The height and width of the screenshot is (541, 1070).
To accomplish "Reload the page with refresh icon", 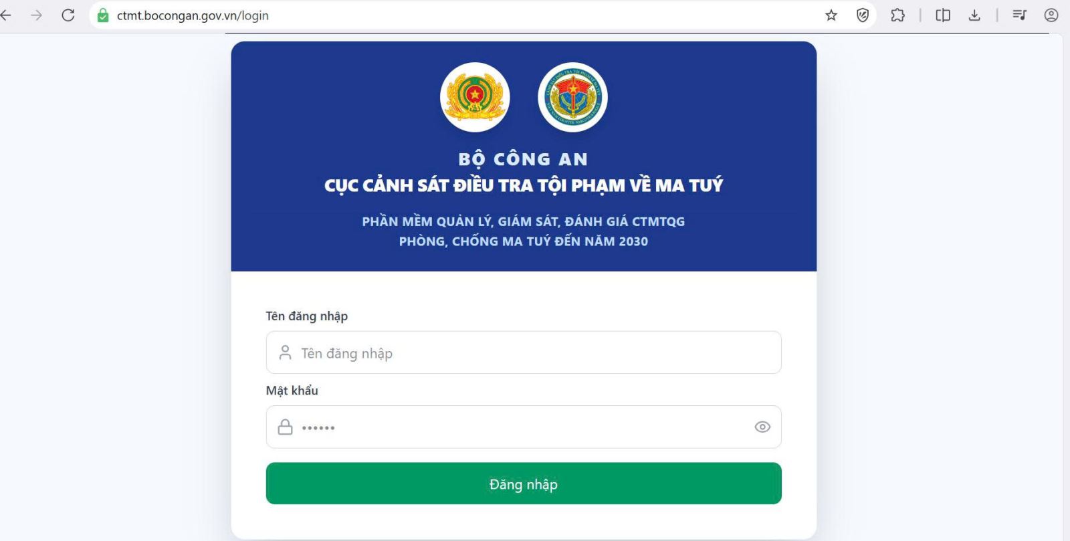I will 68,15.
